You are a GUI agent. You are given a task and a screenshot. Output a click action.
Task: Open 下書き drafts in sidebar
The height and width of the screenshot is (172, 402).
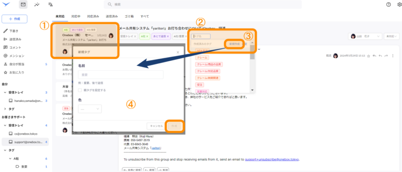coord(15,31)
